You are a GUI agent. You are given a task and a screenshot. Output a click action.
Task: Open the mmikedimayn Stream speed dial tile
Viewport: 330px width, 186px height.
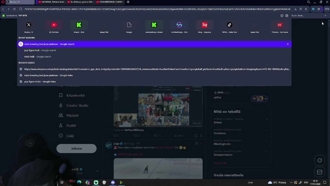click(x=154, y=27)
